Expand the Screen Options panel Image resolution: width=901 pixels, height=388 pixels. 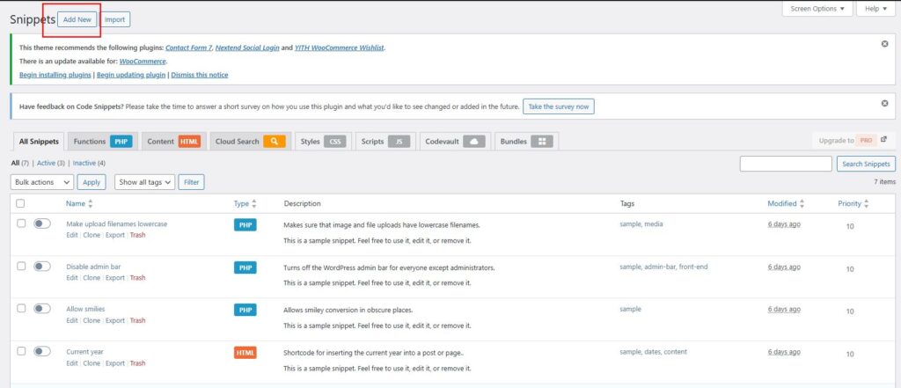click(817, 9)
